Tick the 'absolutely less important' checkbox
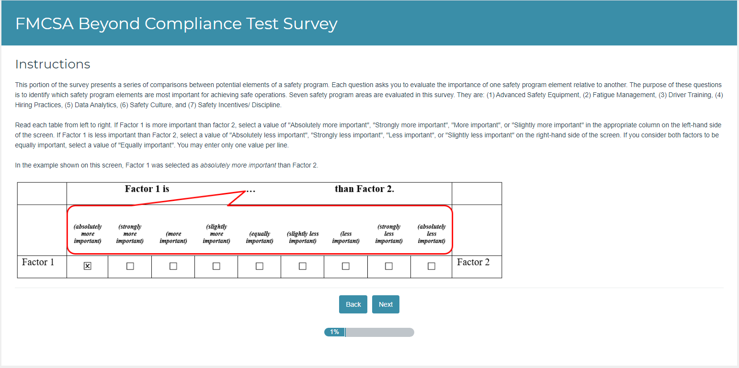739x368 pixels. tap(432, 266)
